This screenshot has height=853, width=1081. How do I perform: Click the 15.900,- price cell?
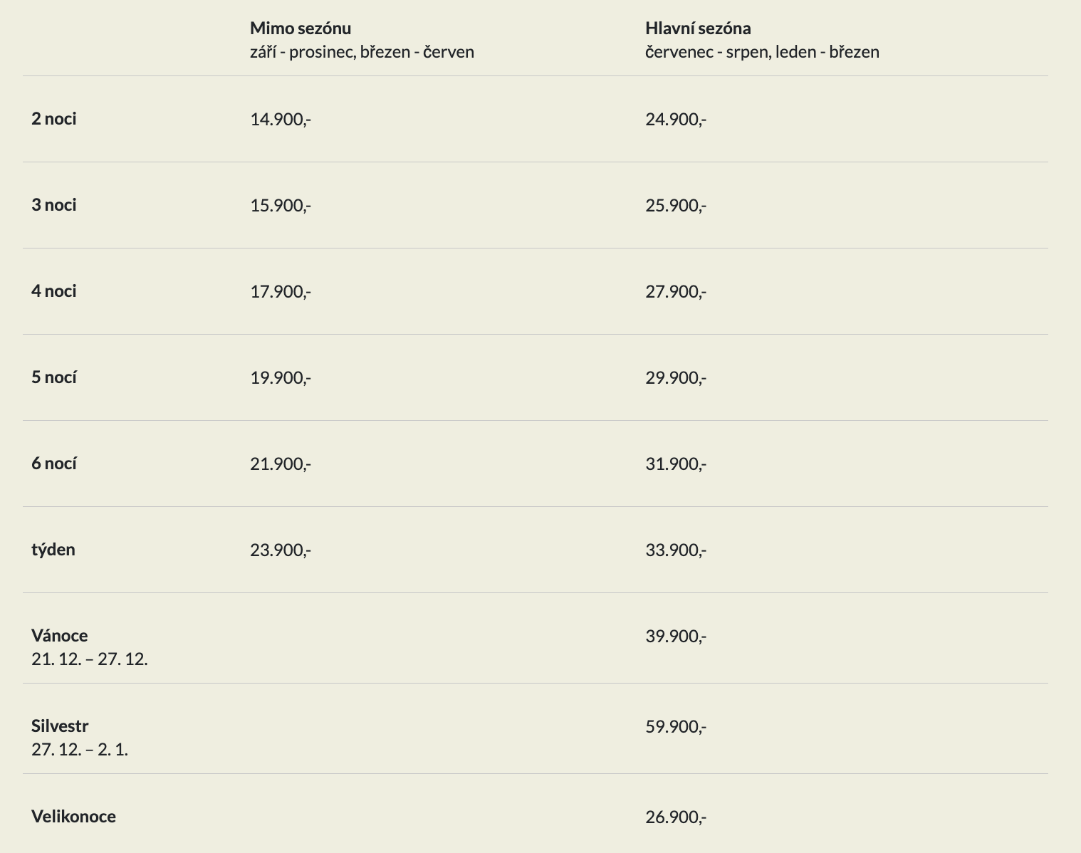281,206
